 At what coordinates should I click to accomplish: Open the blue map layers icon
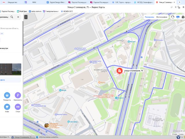coord(178,17)
